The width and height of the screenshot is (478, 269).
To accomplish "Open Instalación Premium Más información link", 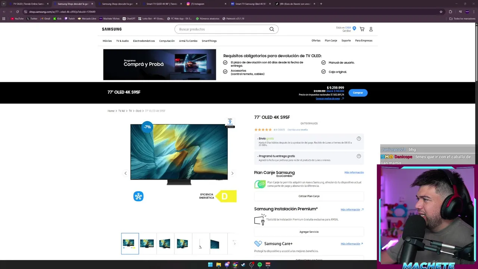I will (352, 210).
